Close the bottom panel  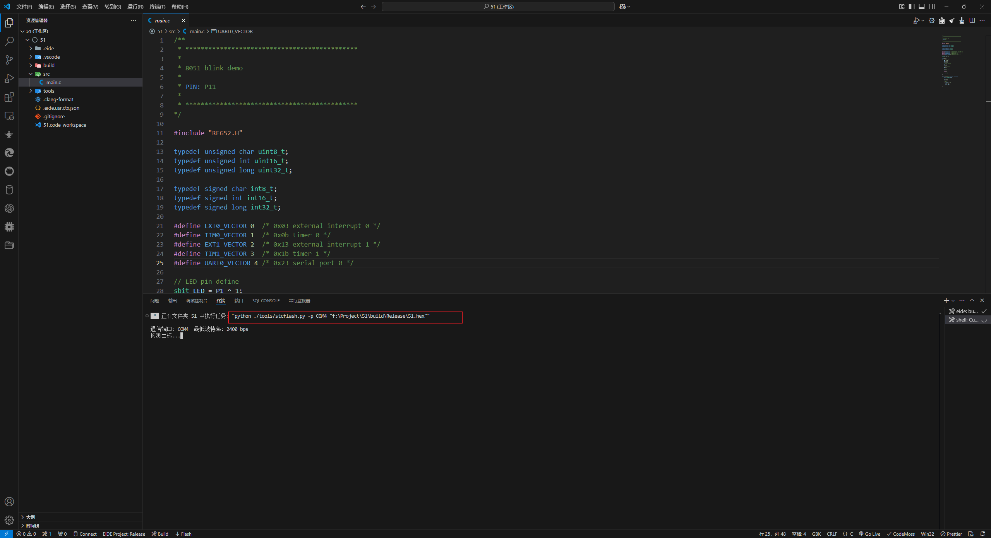click(982, 300)
